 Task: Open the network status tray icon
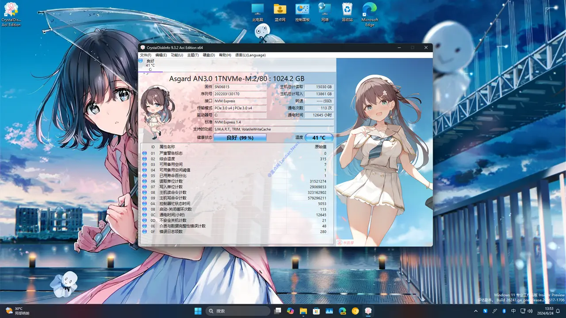(523, 311)
